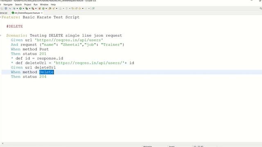Click the 'https://reqres.in/api/users/' string in the deleteUrl definition
The width and height of the screenshot is (262, 147).
[89, 63]
